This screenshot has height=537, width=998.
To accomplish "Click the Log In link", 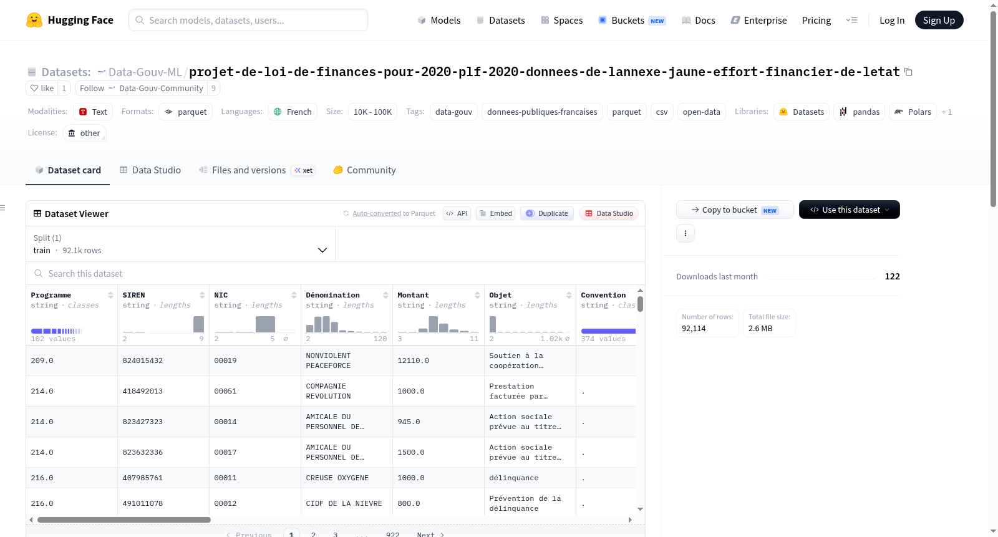I will [x=891, y=20].
